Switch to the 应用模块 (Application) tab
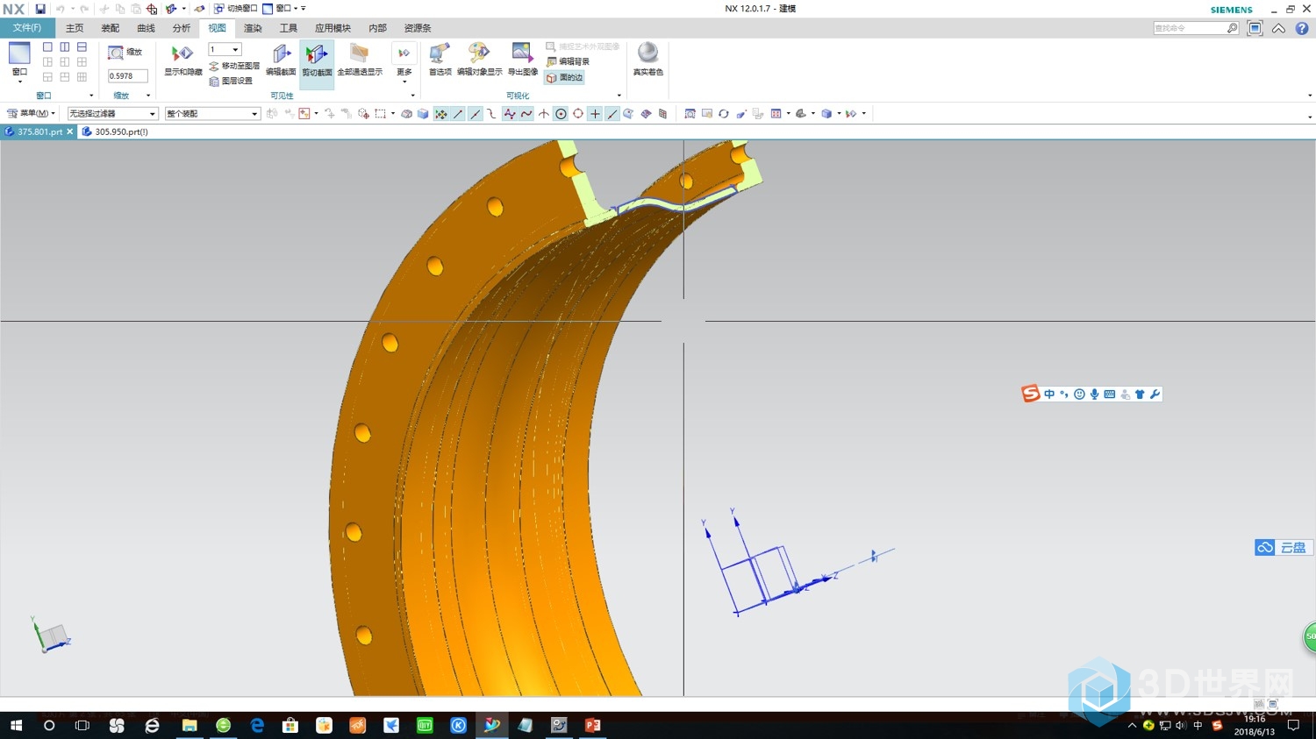Image resolution: width=1316 pixels, height=739 pixels. tap(333, 28)
